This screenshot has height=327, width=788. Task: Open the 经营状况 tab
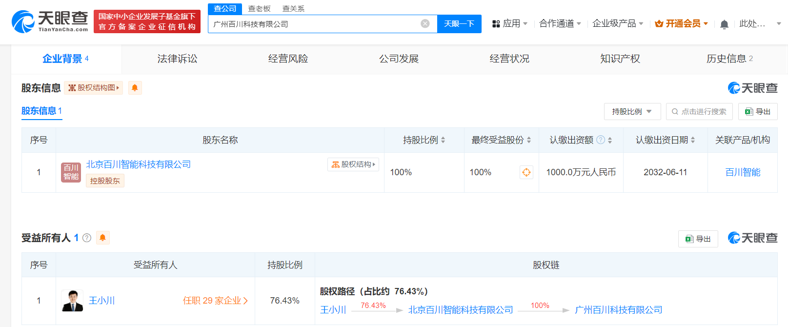tap(509, 59)
